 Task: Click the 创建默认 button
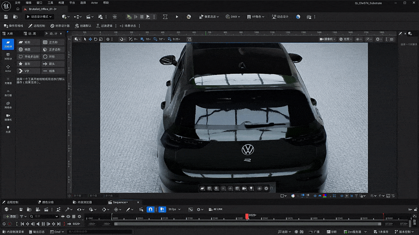[x=83, y=26]
